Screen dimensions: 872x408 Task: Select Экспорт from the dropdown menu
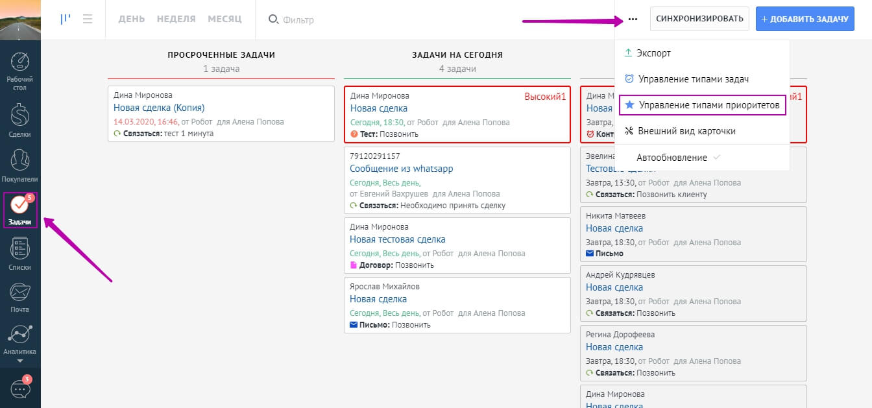coord(653,53)
